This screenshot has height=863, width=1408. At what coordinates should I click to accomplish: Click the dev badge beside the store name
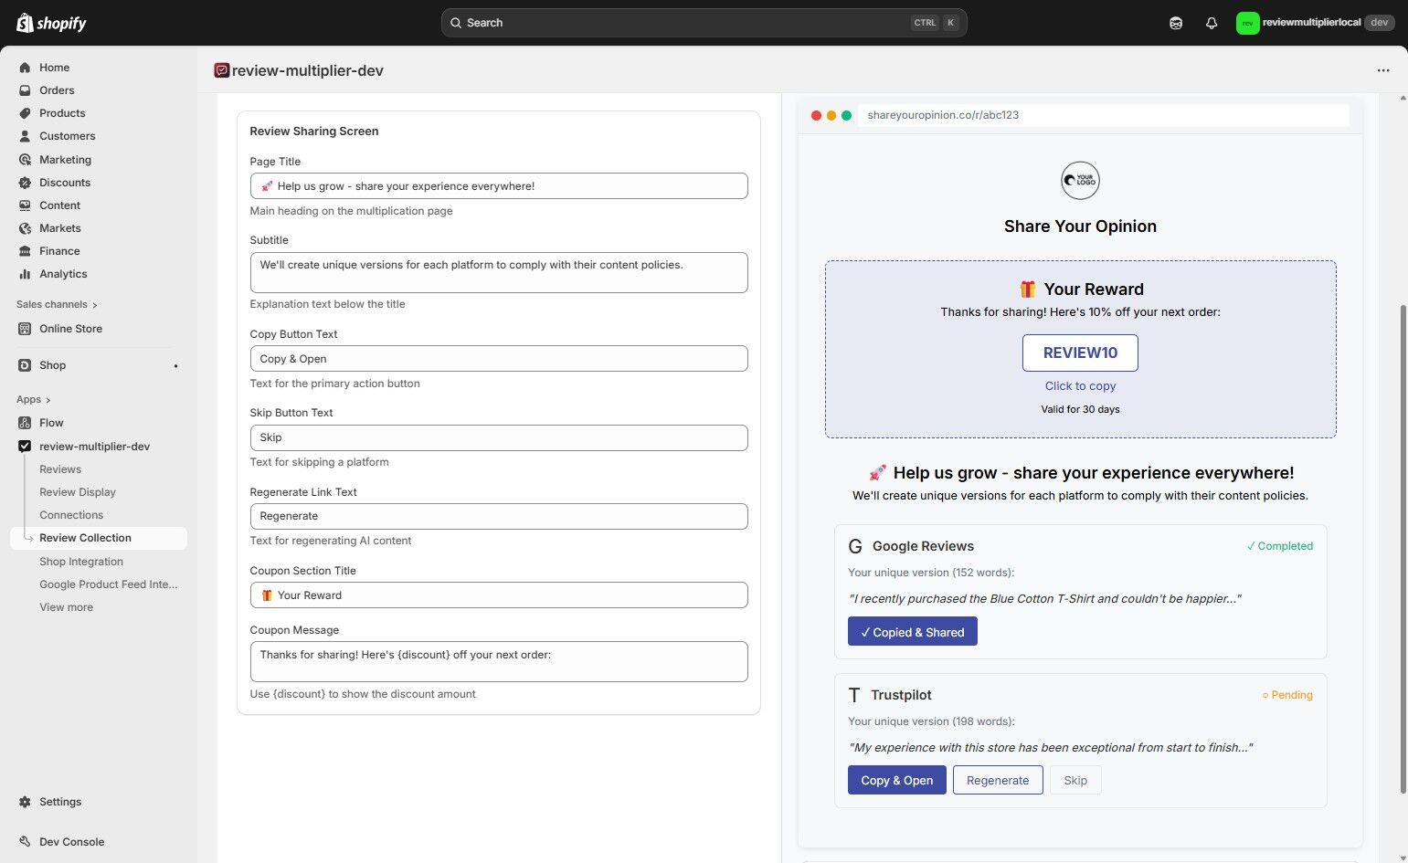click(x=1379, y=23)
